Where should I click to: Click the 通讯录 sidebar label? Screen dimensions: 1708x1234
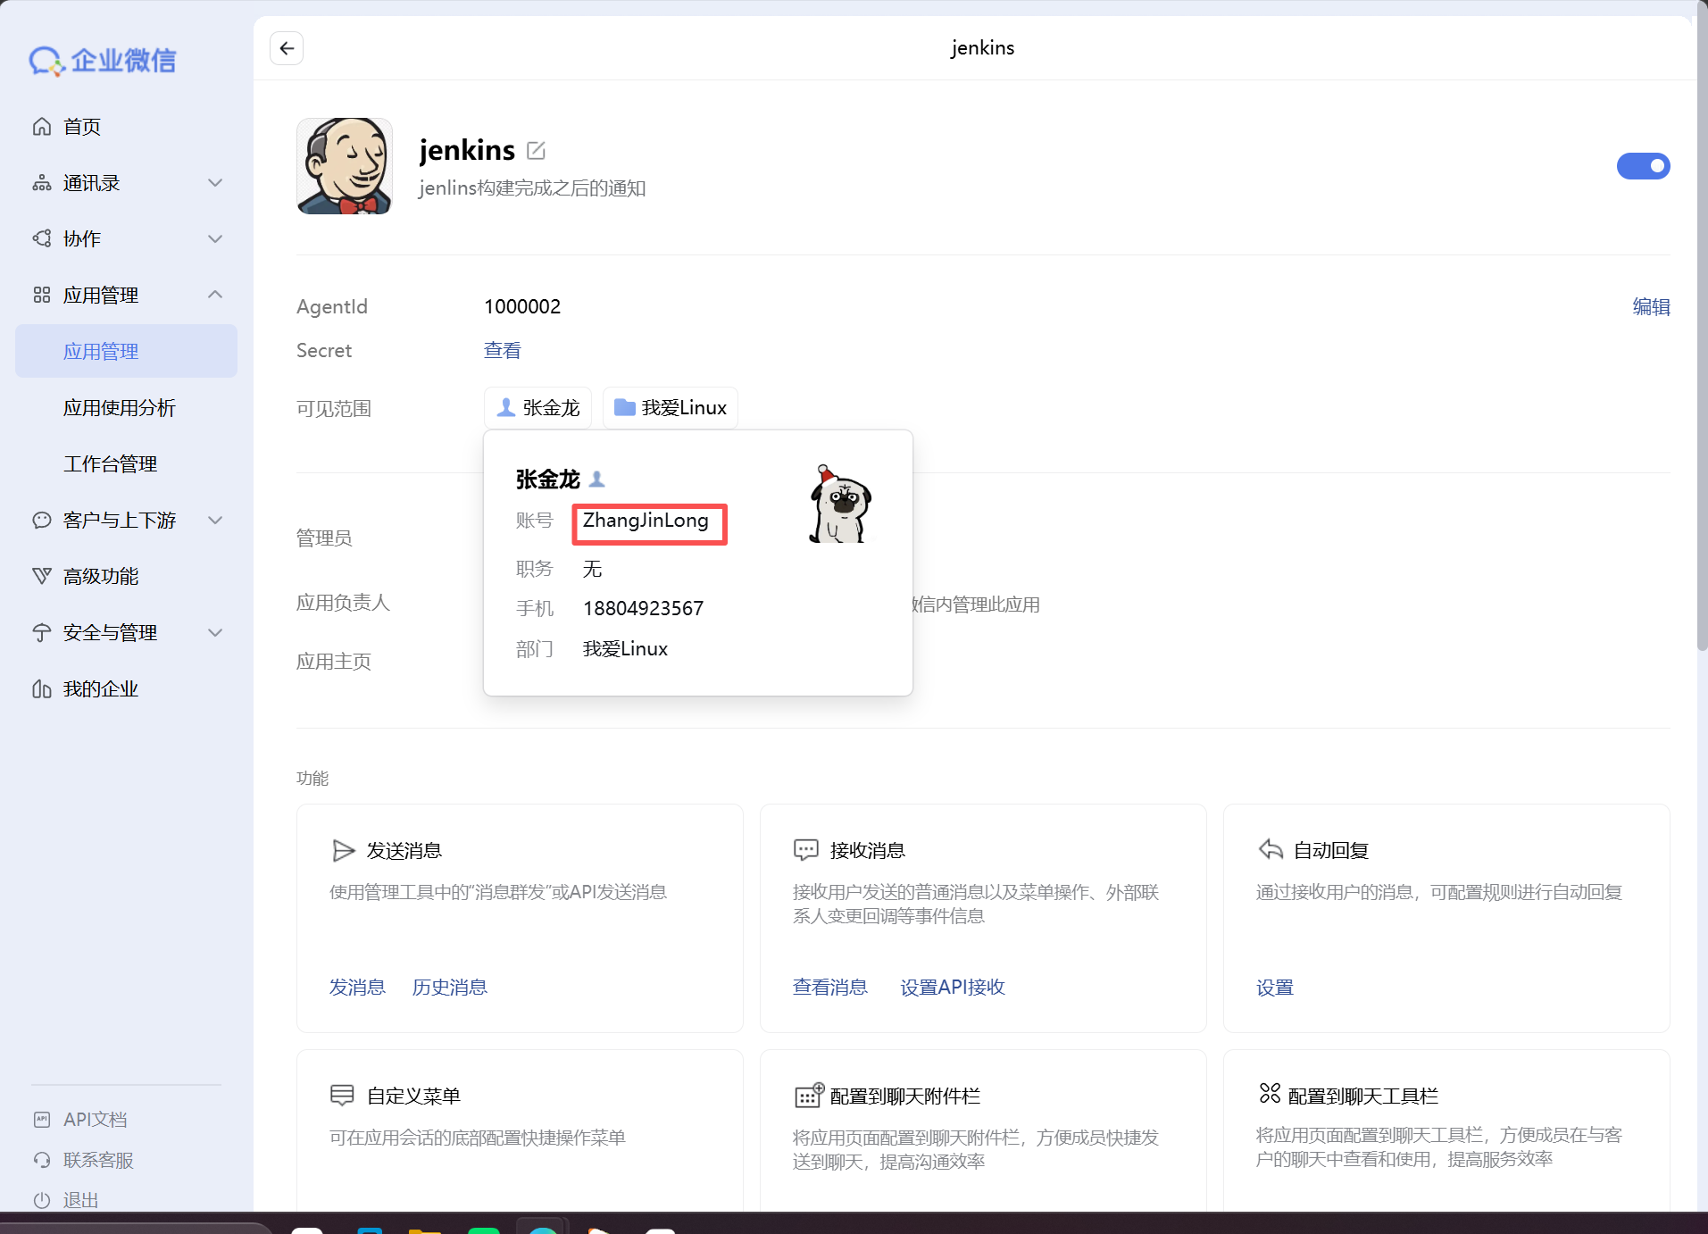[x=92, y=183]
